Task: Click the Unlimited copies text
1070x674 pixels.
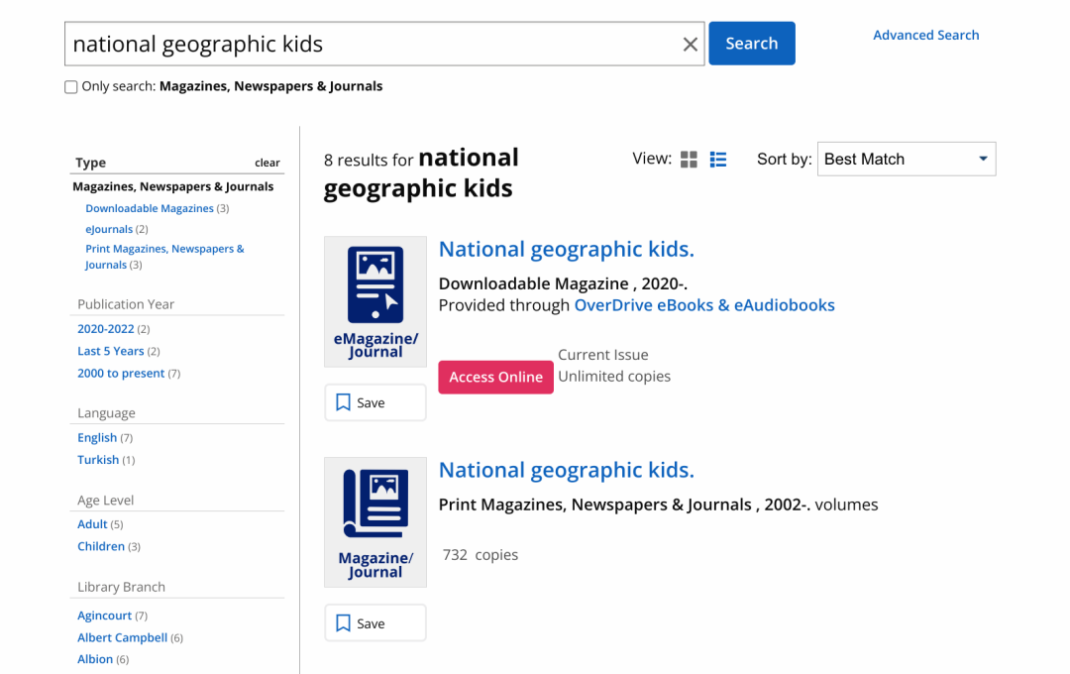Action: [614, 377]
